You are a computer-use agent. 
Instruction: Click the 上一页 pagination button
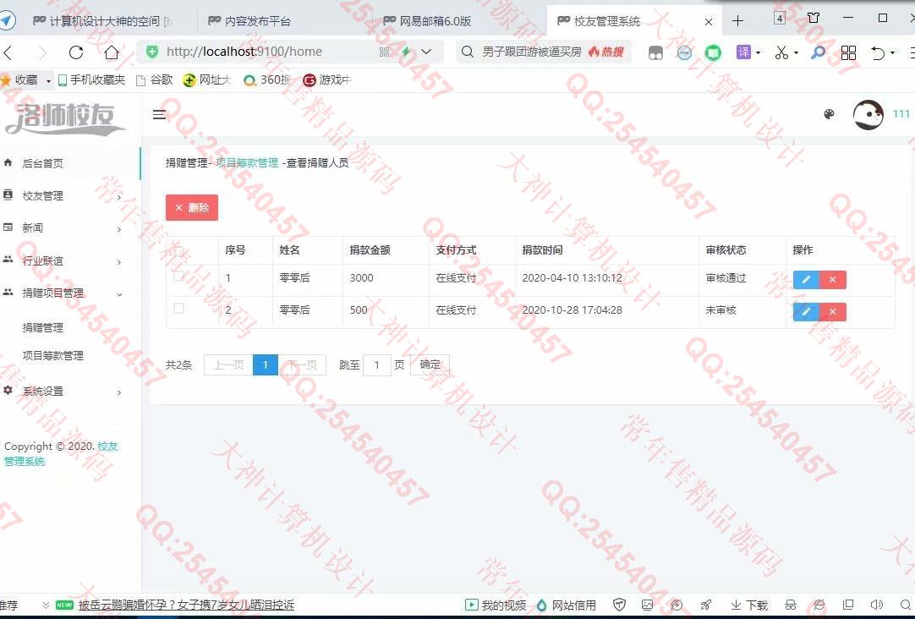pos(228,364)
